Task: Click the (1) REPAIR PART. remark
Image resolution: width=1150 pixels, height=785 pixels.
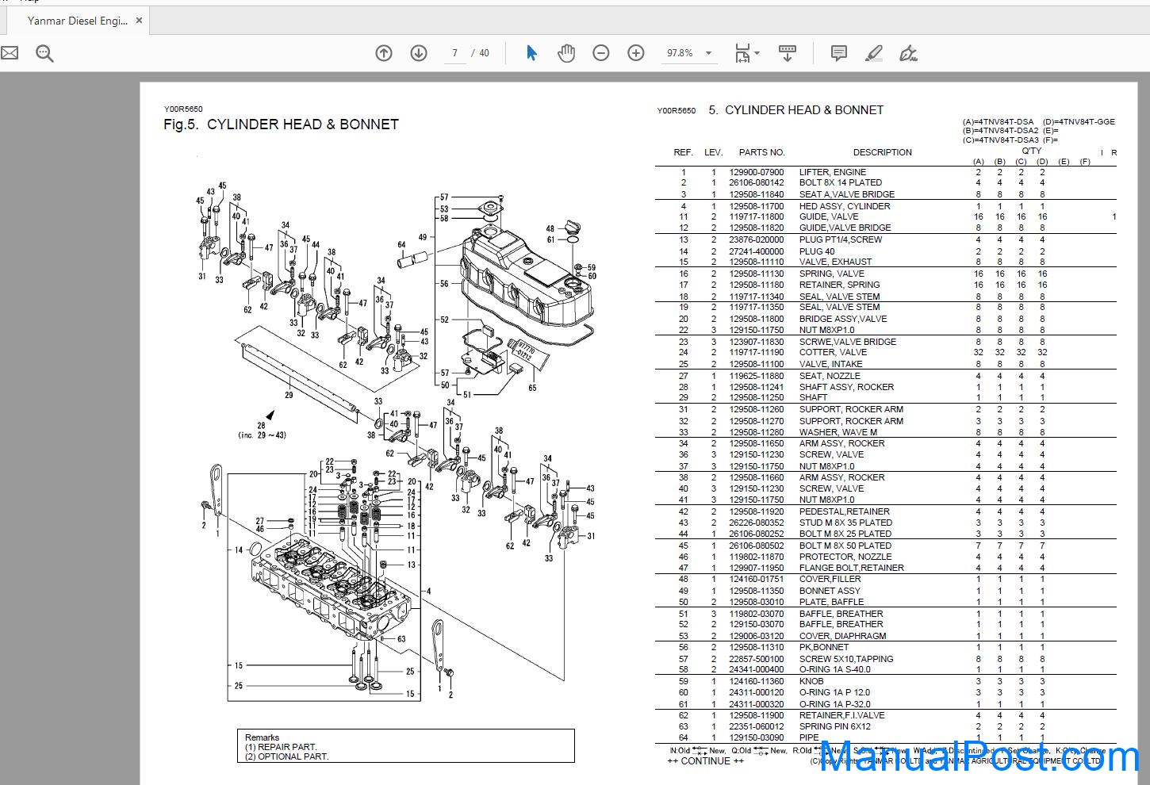Action: (281, 747)
